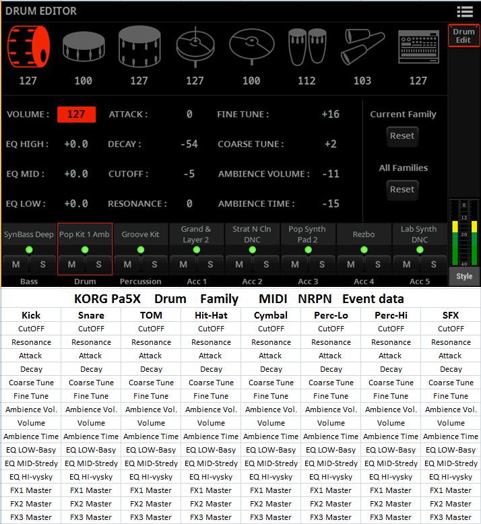Reset All Families settings

tap(402, 189)
